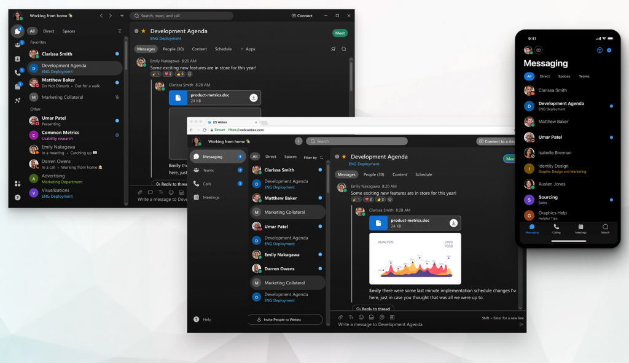629x363 pixels.
Task: Open People (30) tab in desktop app
Action: pyautogui.click(x=173, y=49)
